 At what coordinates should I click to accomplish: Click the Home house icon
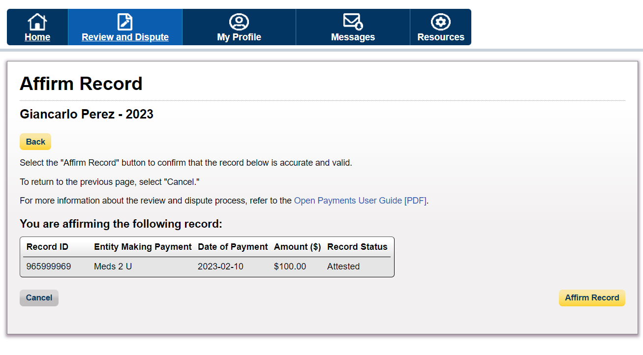[37, 22]
